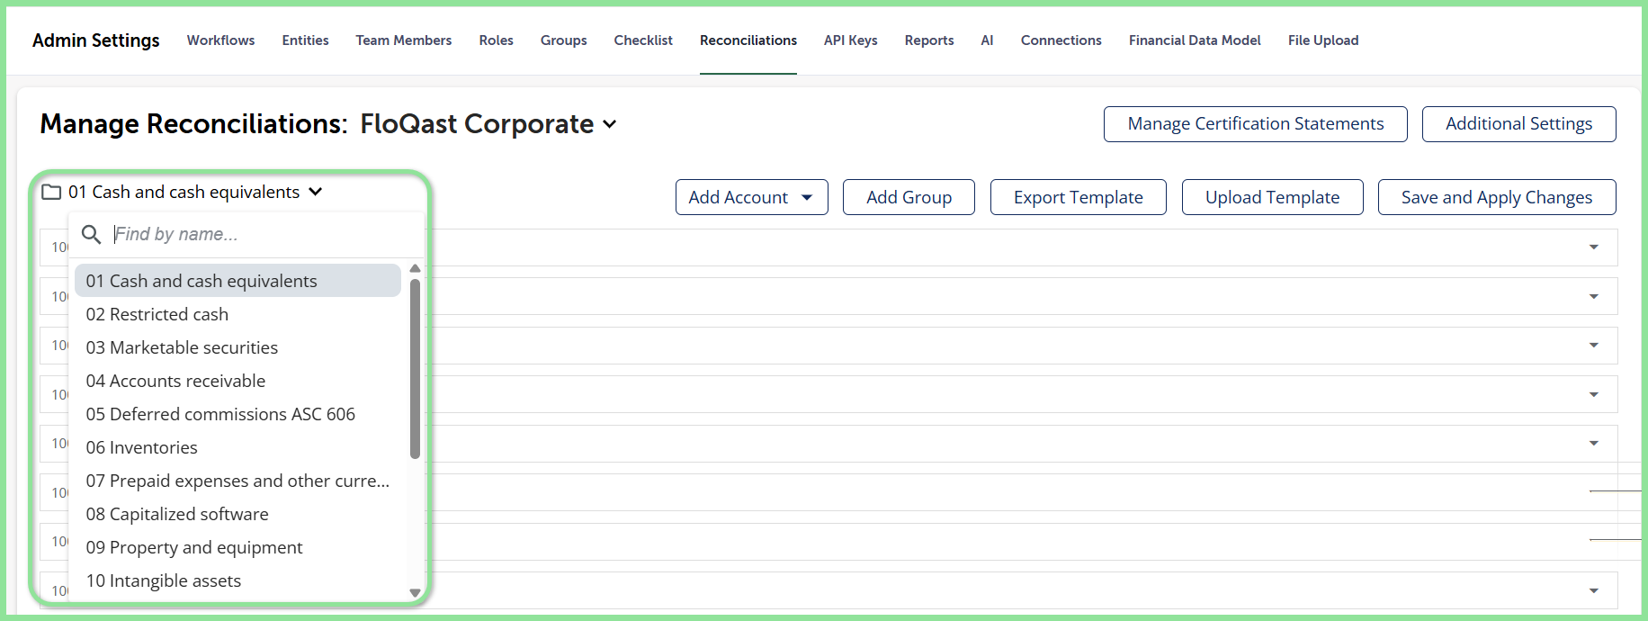The height and width of the screenshot is (621, 1648).
Task: Switch to Financial Data Model tab
Action: click(1195, 40)
